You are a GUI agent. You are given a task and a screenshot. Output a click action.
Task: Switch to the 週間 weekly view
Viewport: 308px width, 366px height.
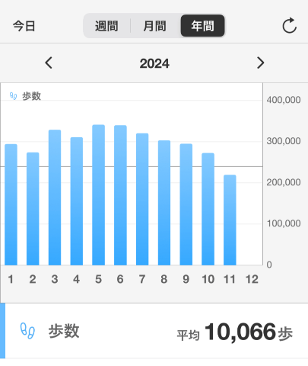coord(106,26)
